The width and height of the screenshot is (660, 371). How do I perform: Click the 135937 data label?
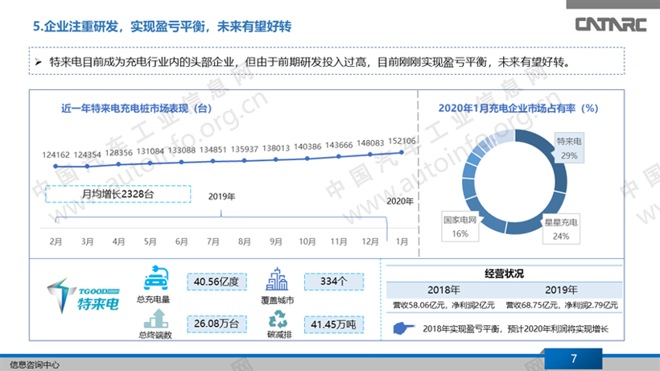[245, 150]
